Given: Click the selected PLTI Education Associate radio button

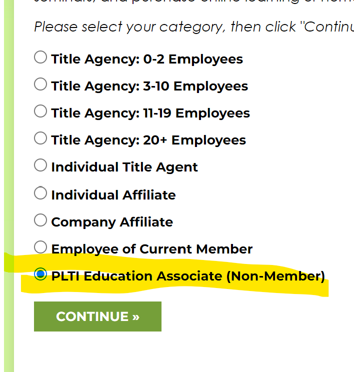Looking at the screenshot, I should [x=40, y=274].
